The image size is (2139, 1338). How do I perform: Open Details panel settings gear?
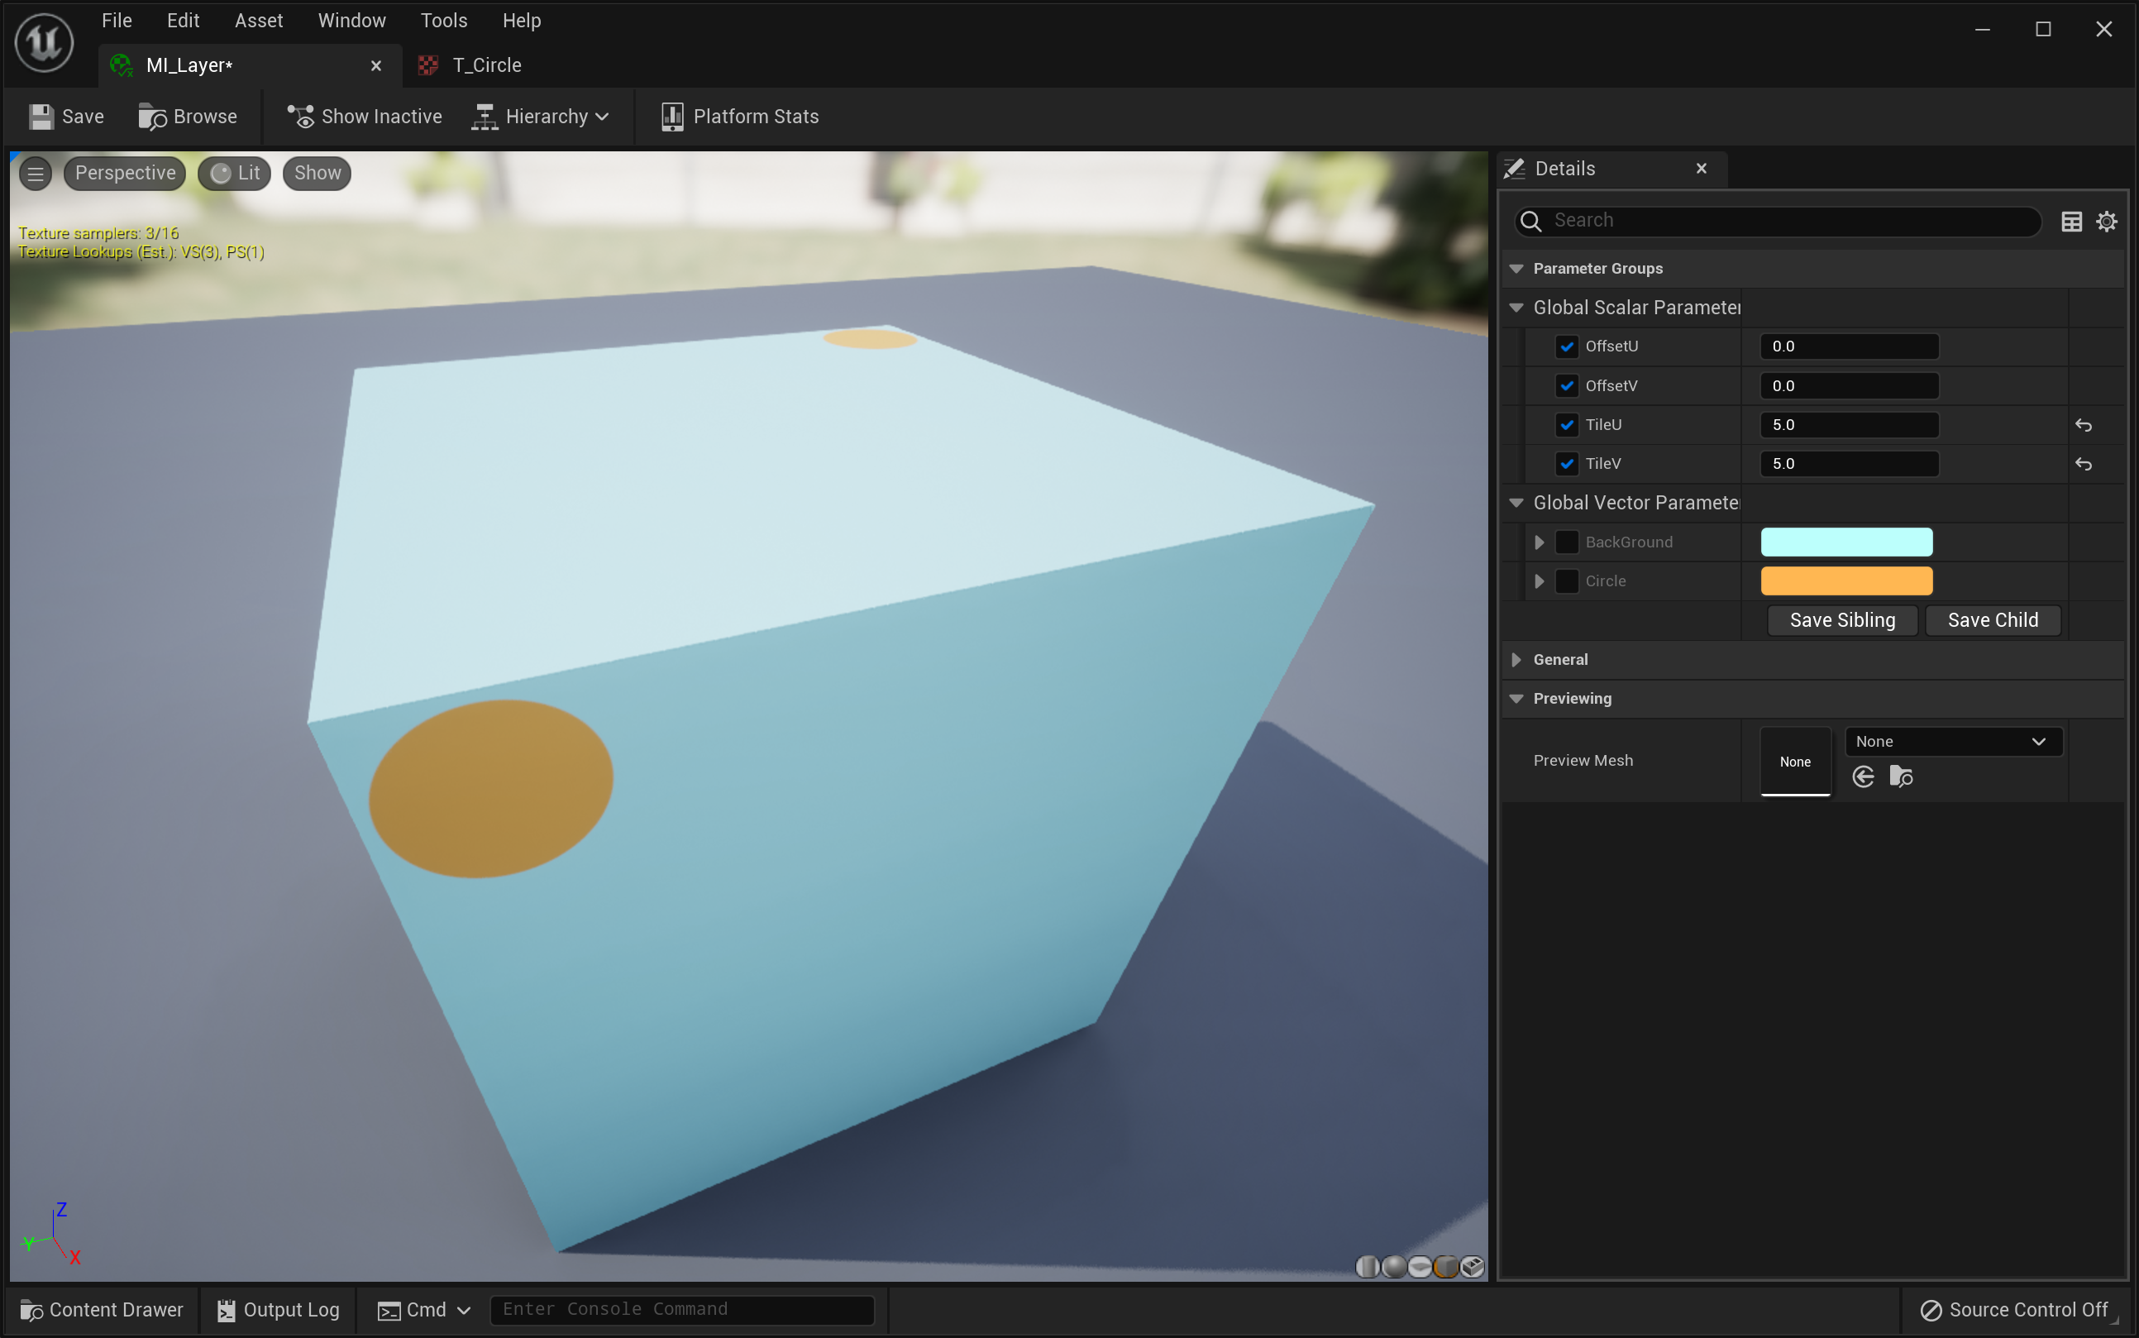pyautogui.click(x=2106, y=222)
